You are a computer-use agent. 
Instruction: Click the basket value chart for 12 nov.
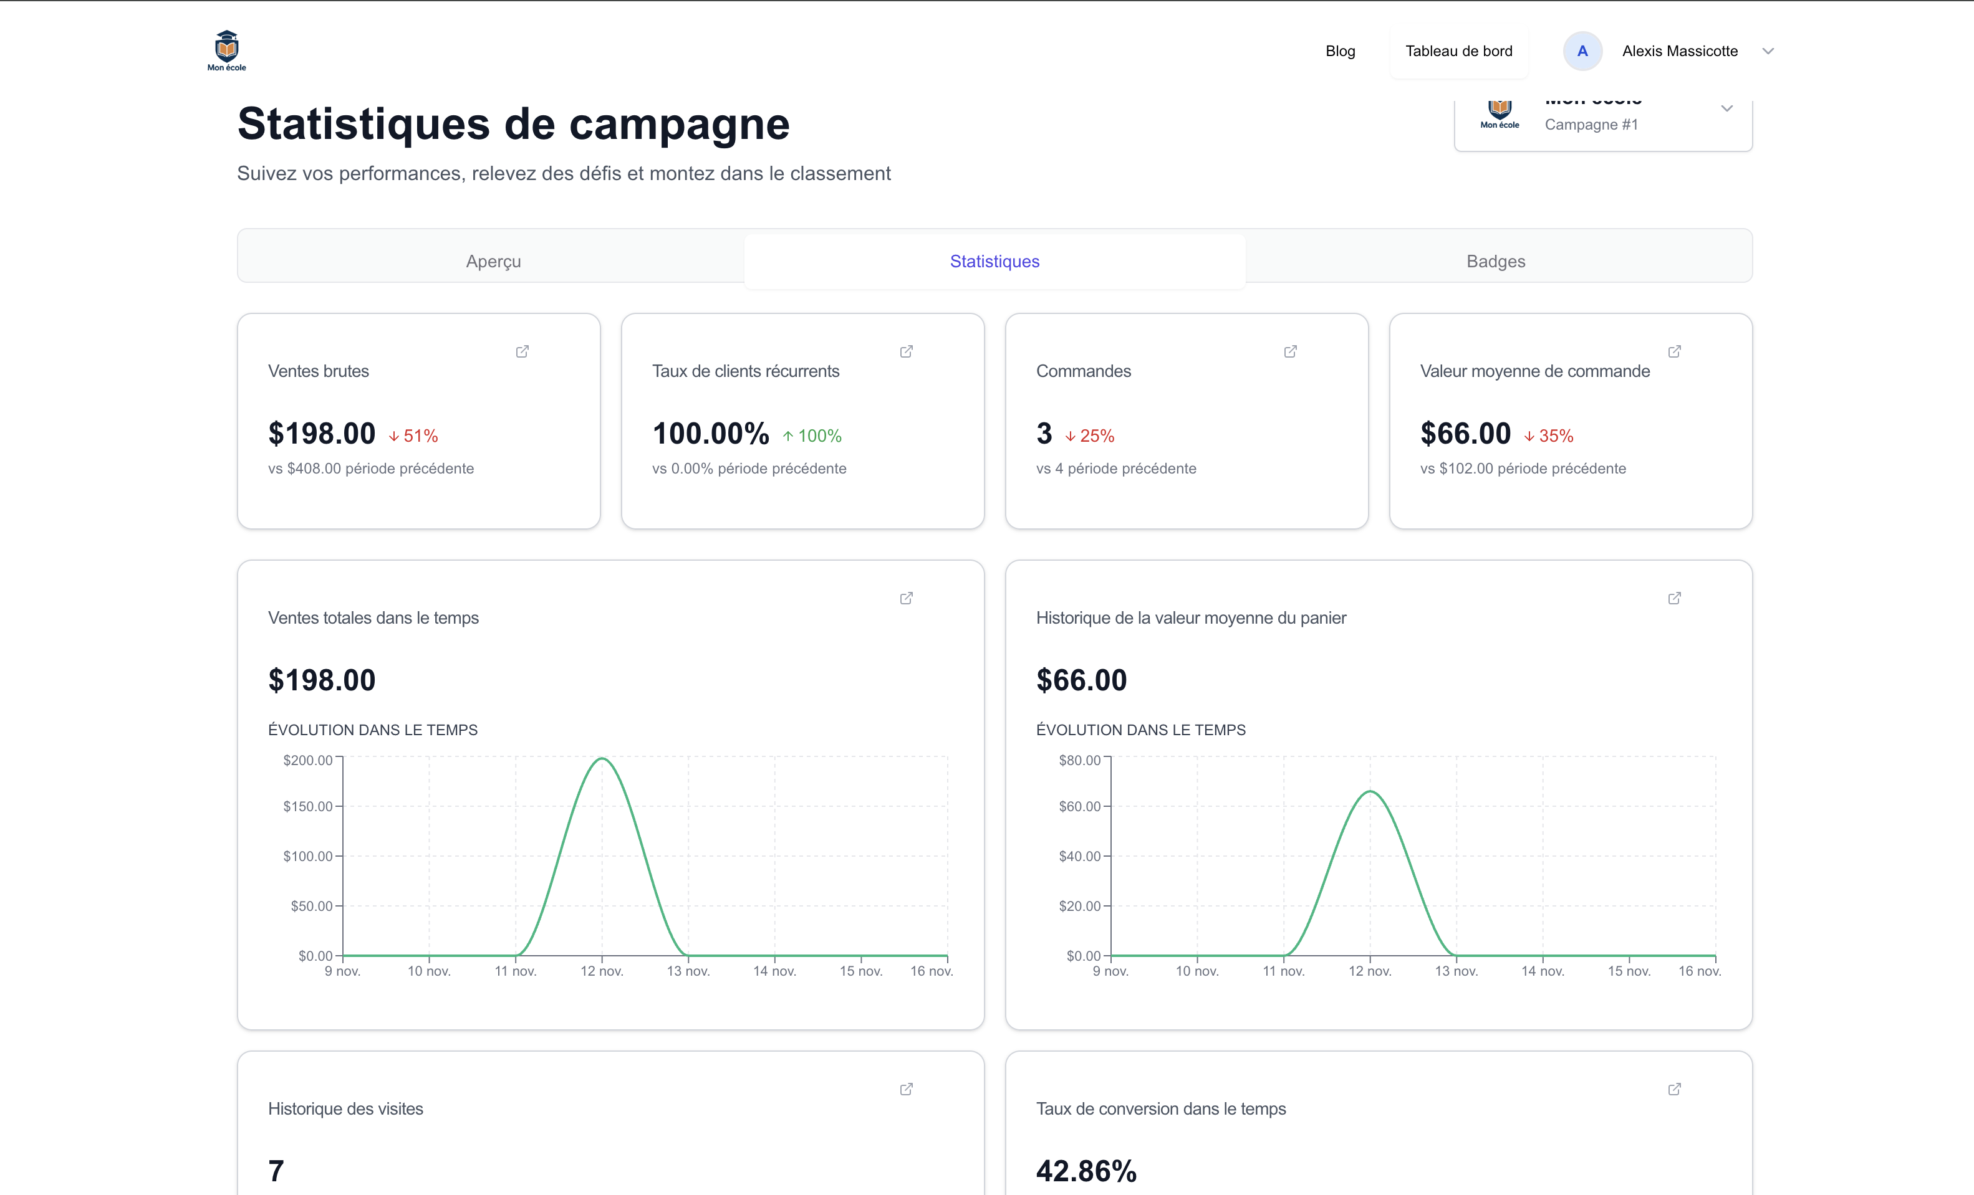click(x=1370, y=792)
